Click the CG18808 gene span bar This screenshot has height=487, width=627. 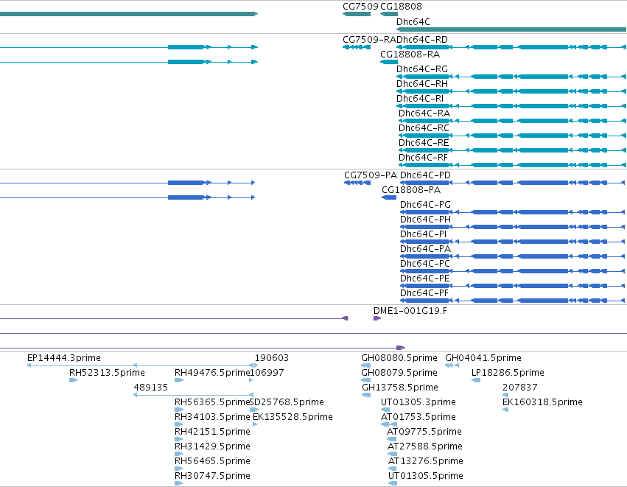[x=389, y=14]
